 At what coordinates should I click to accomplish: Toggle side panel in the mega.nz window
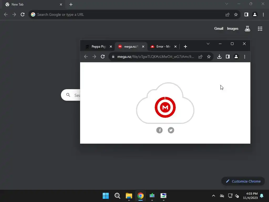pos(228,57)
